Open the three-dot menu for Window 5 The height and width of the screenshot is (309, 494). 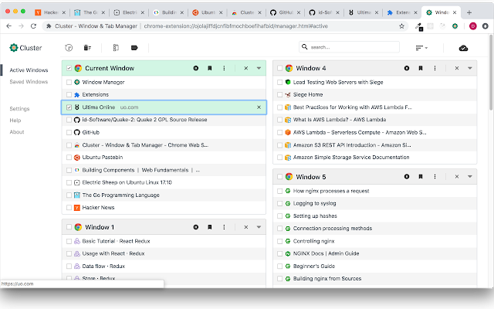tap(435, 177)
